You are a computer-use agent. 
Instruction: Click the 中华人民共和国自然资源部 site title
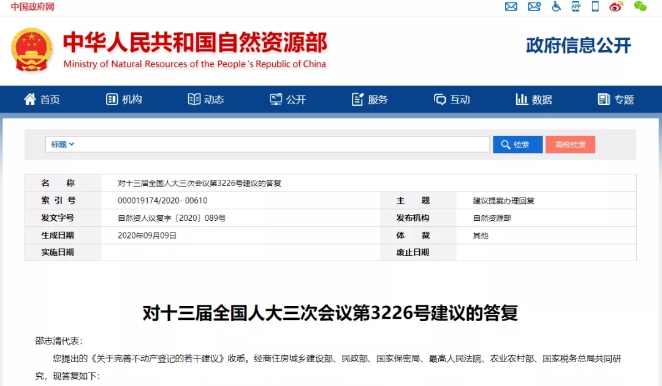point(195,43)
